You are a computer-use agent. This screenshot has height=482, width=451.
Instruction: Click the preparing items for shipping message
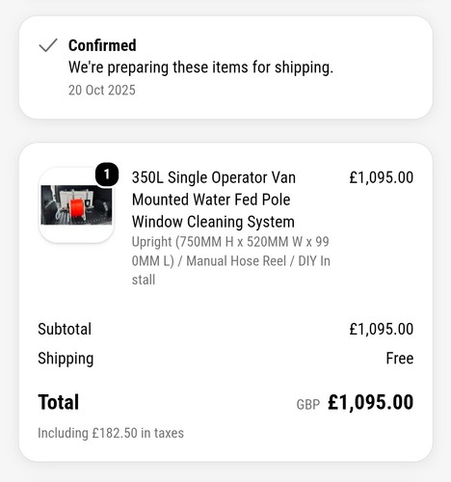pyautogui.click(x=200, y=67)
